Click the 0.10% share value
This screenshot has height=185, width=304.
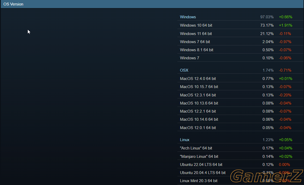(268, 58)
